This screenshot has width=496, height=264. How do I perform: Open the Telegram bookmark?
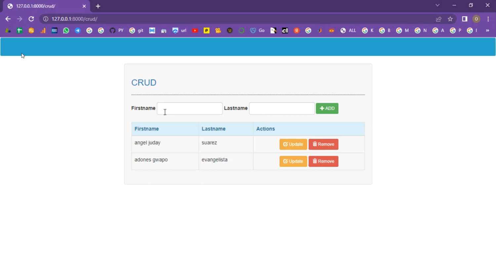78,30
